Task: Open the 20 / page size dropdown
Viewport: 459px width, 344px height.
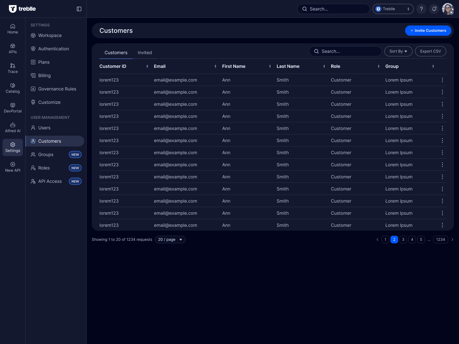Action: point(170,240)
